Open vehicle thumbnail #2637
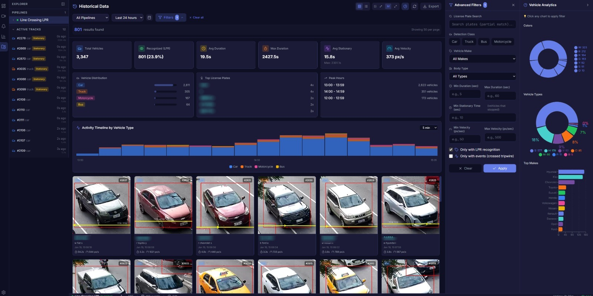This screenshot has height=296, width=593. point(102,205)
